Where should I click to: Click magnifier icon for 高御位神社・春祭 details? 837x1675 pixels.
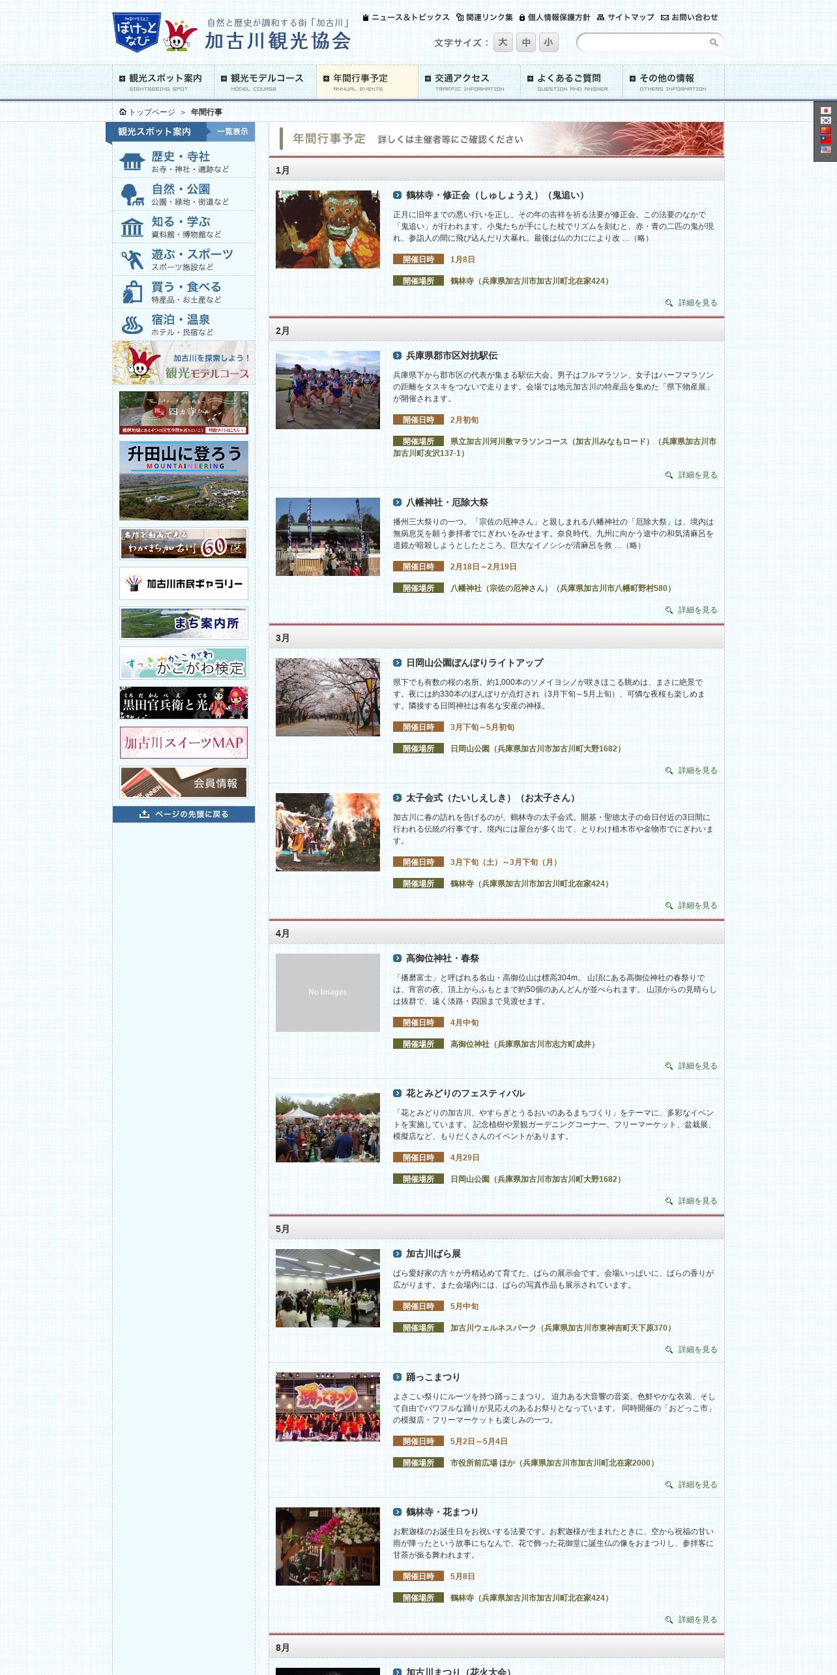pos(669,1066)
